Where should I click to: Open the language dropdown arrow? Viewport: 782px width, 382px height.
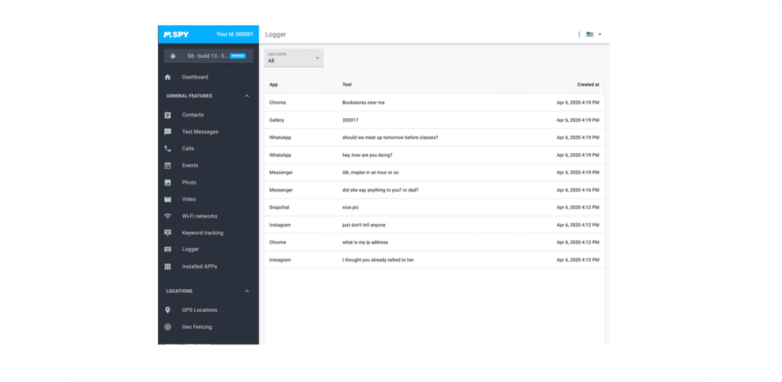(600, 34)
